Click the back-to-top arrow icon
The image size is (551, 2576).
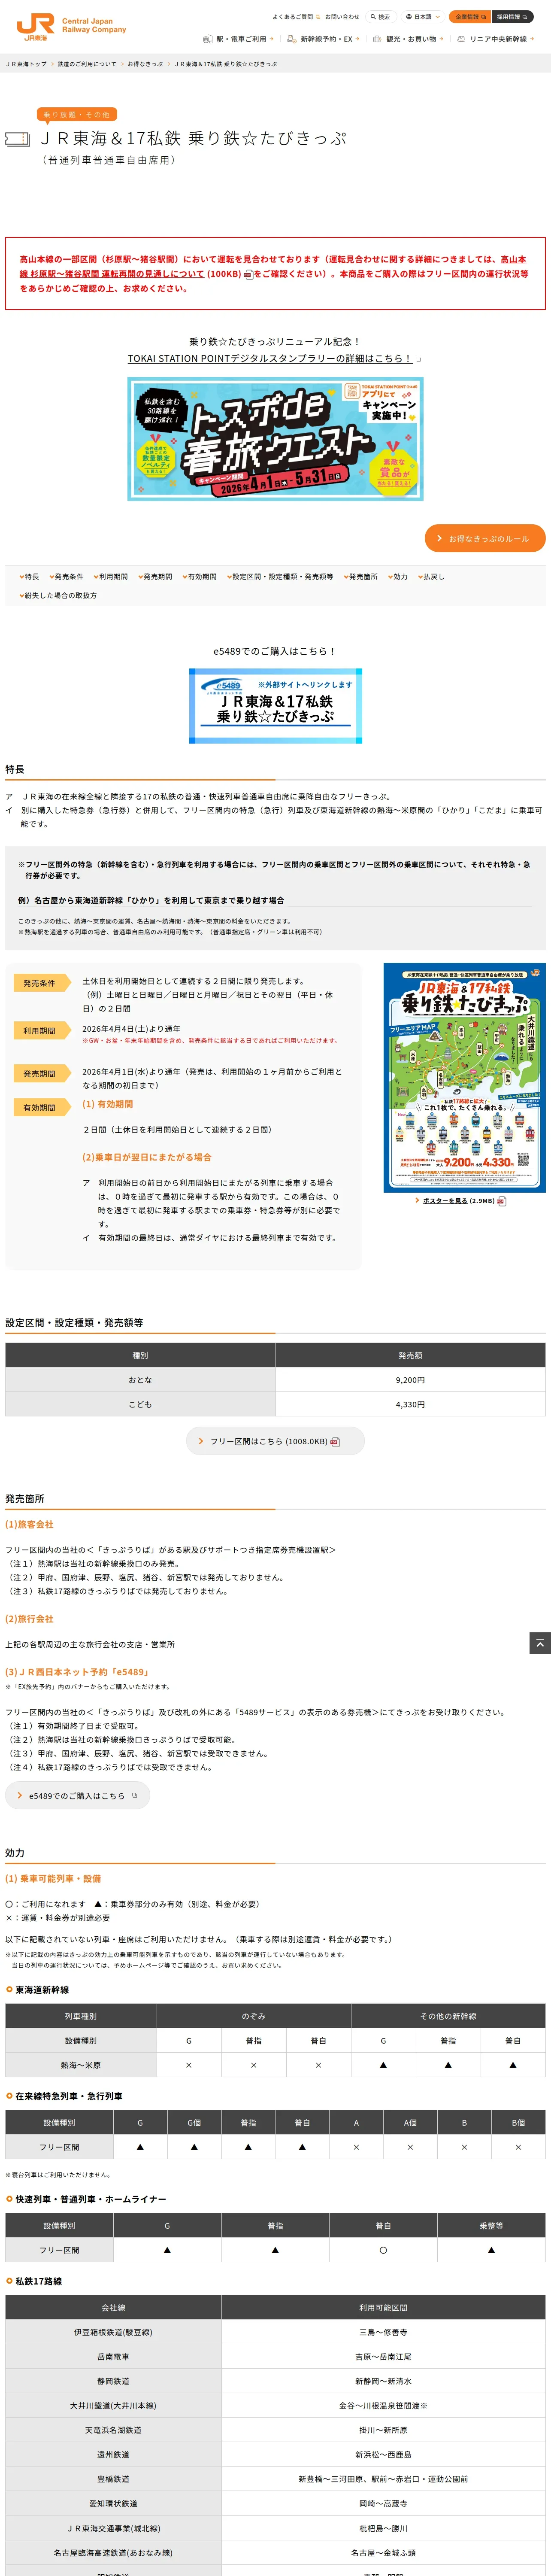[540, 1643]
